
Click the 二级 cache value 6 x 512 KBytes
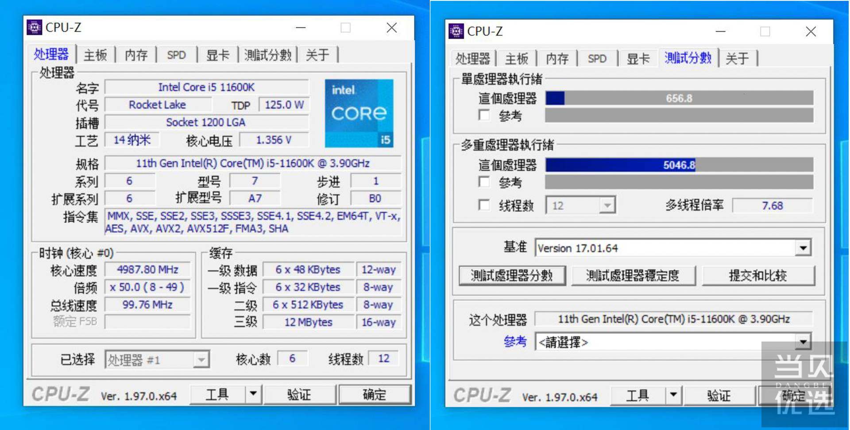[x=309, y=304]
